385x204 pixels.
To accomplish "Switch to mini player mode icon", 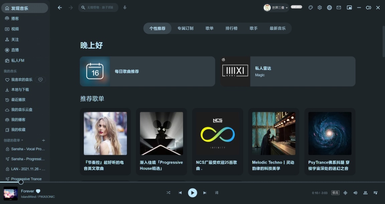I will [349, 8].
